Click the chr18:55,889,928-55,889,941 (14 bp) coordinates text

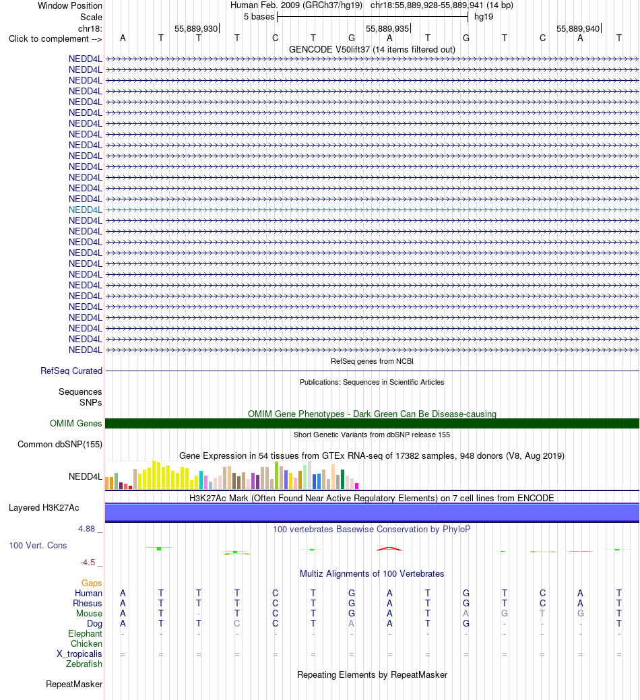pos(442,5)
